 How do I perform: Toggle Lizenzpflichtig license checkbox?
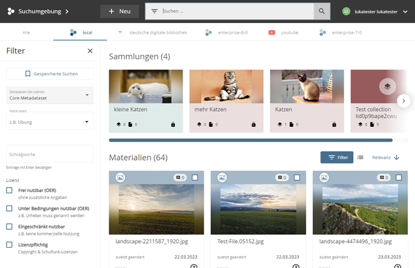[10, 244]
